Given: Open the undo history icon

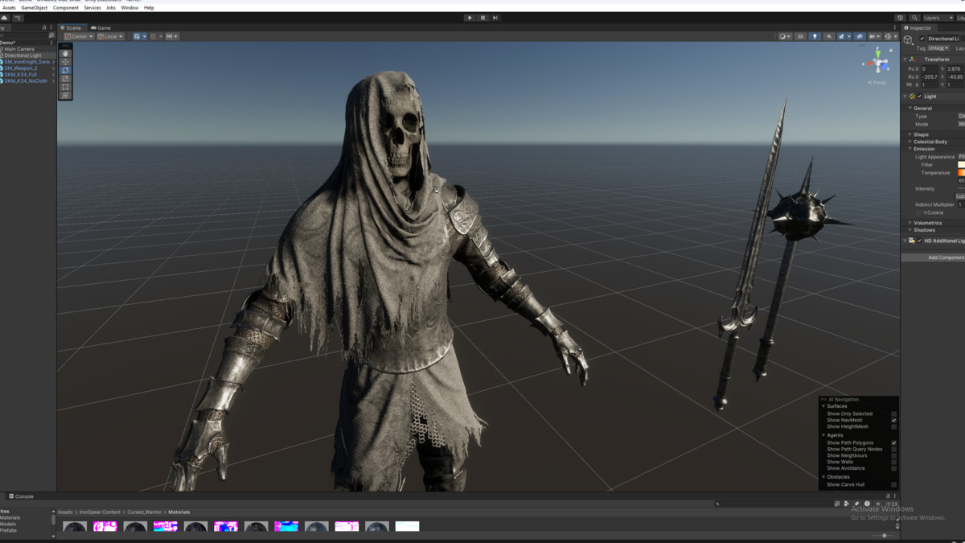Looking at the screenshot, I should tap(901, 18).
